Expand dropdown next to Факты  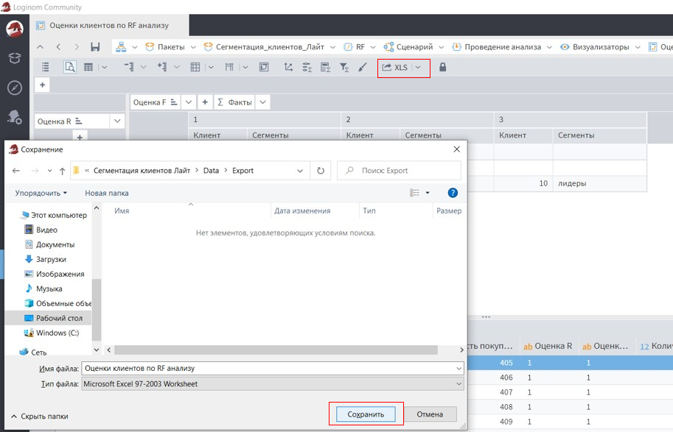(x=262, y=102)
